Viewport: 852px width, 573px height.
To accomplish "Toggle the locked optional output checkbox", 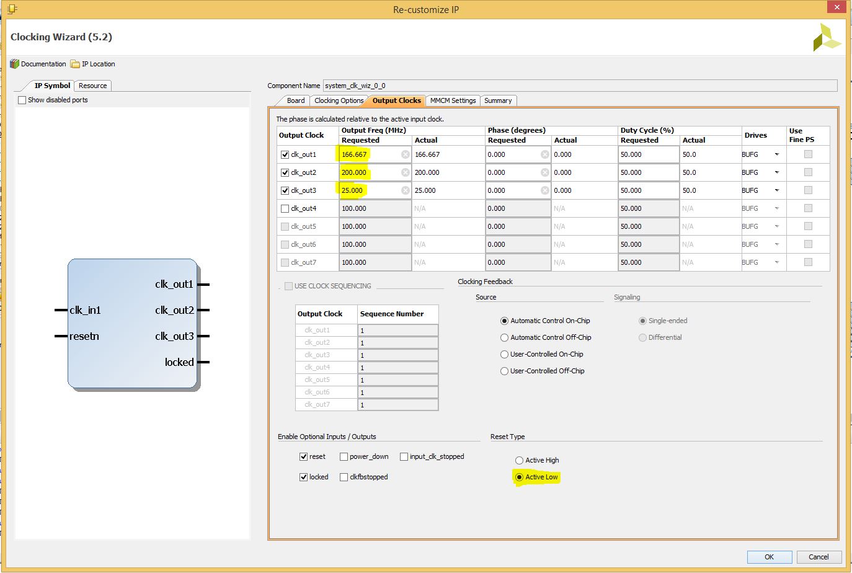I will pos(303,477).
